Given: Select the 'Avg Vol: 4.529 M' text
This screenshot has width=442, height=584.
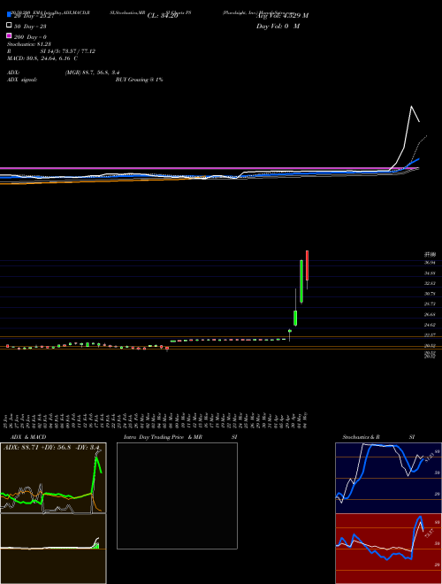Looking at the screenshot, I should point(282,15).
